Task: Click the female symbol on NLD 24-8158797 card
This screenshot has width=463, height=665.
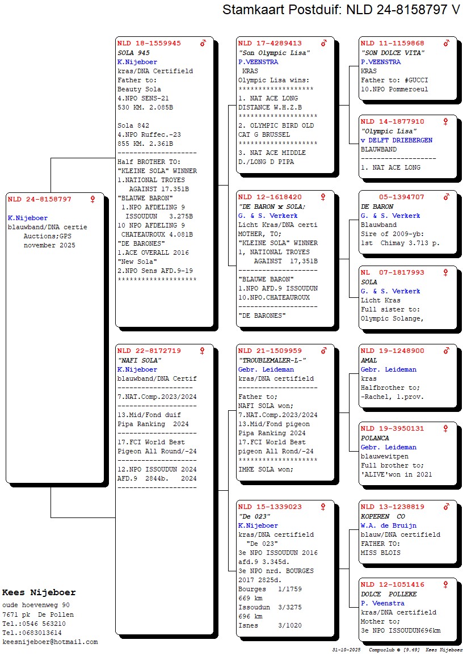Action: point(92,199)
